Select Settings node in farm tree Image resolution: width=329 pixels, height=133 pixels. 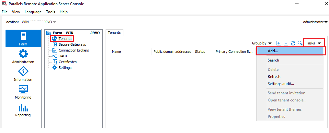tap(65, 68)
